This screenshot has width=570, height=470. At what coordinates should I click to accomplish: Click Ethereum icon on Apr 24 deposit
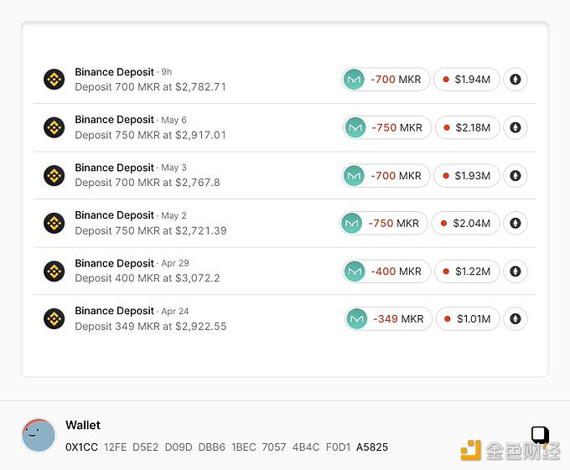pos(516,319)
